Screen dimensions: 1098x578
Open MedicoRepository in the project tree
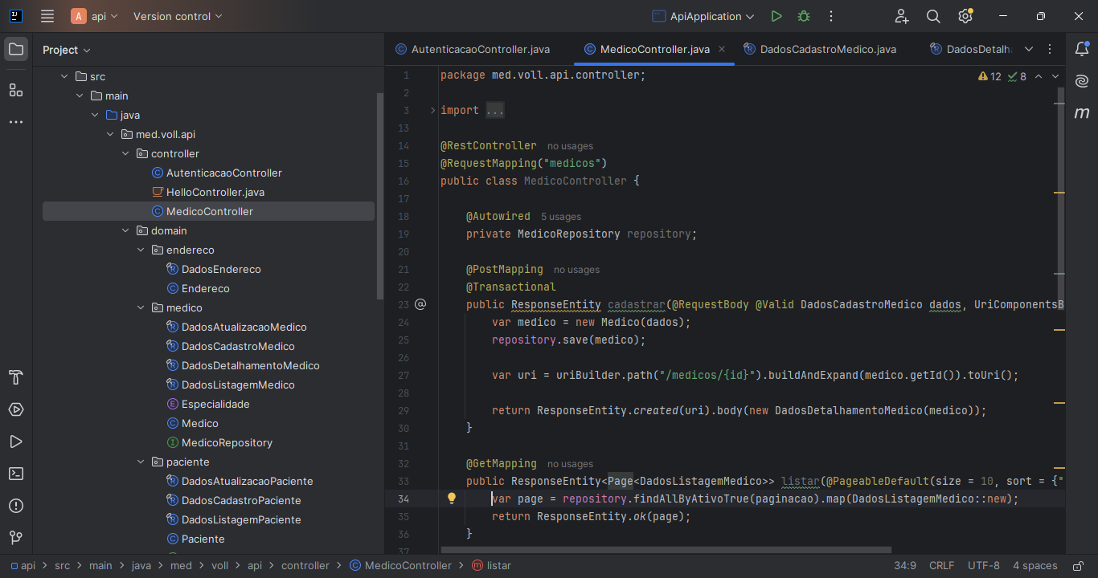click(x=227, y=442)
